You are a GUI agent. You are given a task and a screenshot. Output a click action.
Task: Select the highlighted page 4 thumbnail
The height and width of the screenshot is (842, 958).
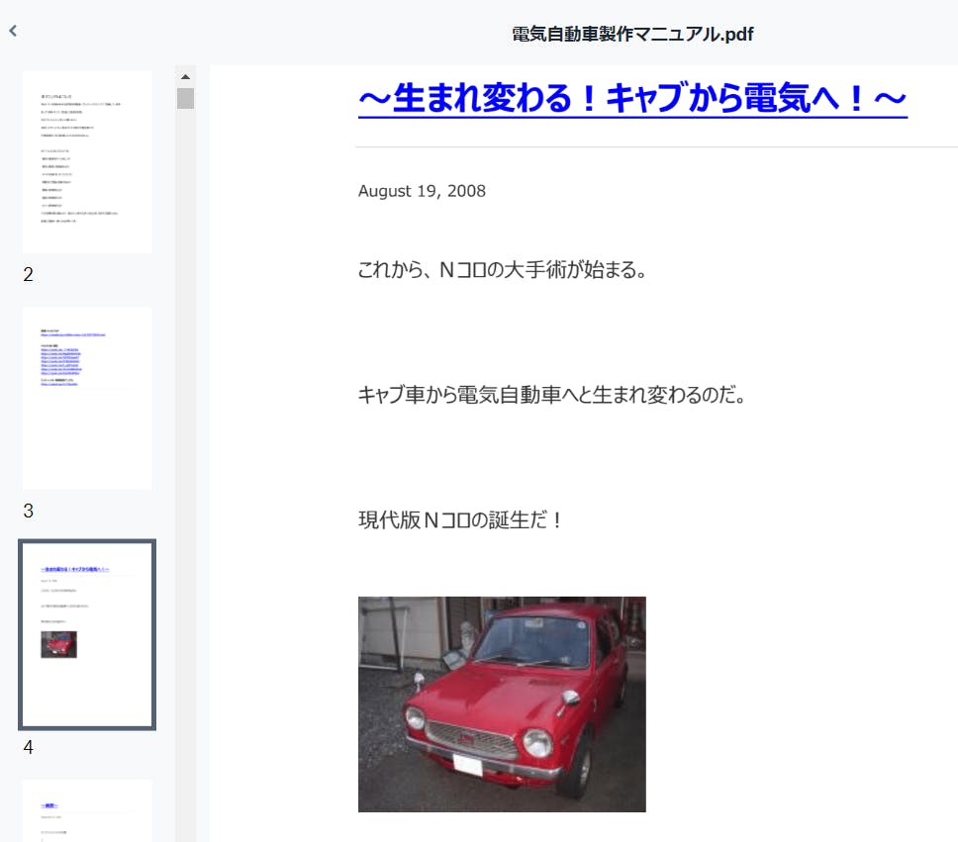pos(87,634)
